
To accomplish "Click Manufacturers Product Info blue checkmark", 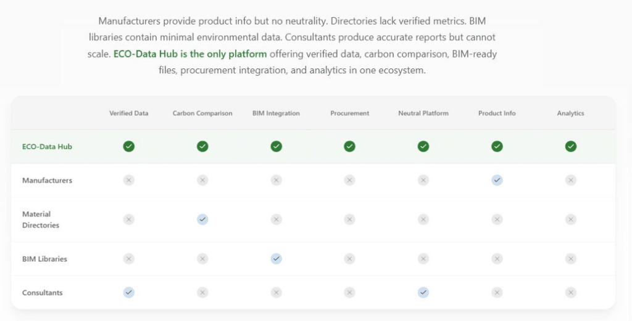I will (497, 180).
